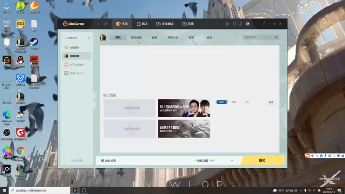Select the 穿越火线 entry in sidebar

tap(76, 73)
